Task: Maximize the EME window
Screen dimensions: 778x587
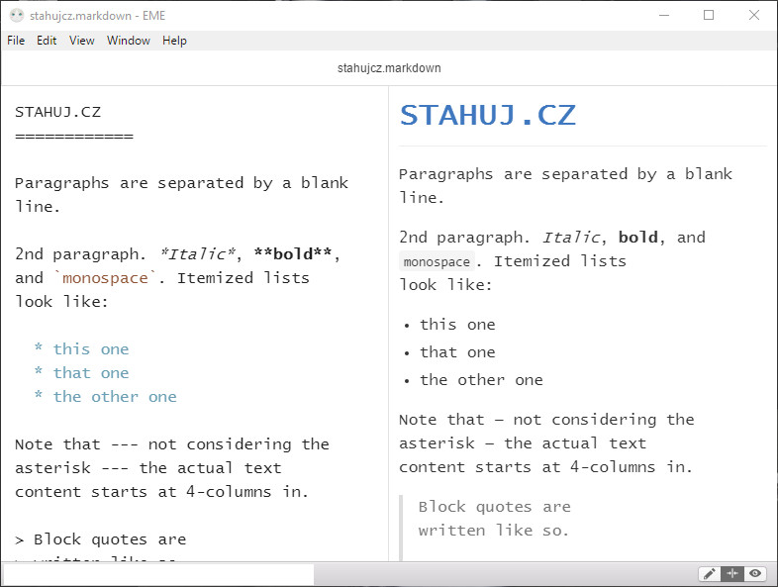Action: pyautogui.click(x=709, y=16)
